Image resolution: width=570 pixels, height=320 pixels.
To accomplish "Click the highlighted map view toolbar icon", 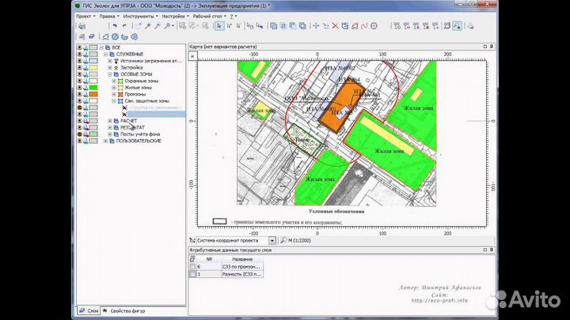I will (457, 26).
